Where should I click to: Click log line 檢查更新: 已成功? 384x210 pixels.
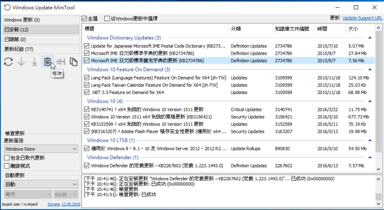tap(120, 195)
